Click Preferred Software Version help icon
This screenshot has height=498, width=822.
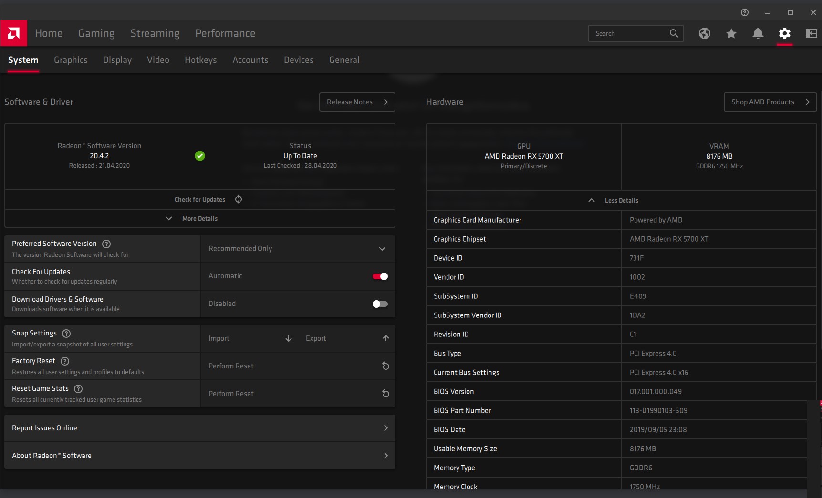106,244
